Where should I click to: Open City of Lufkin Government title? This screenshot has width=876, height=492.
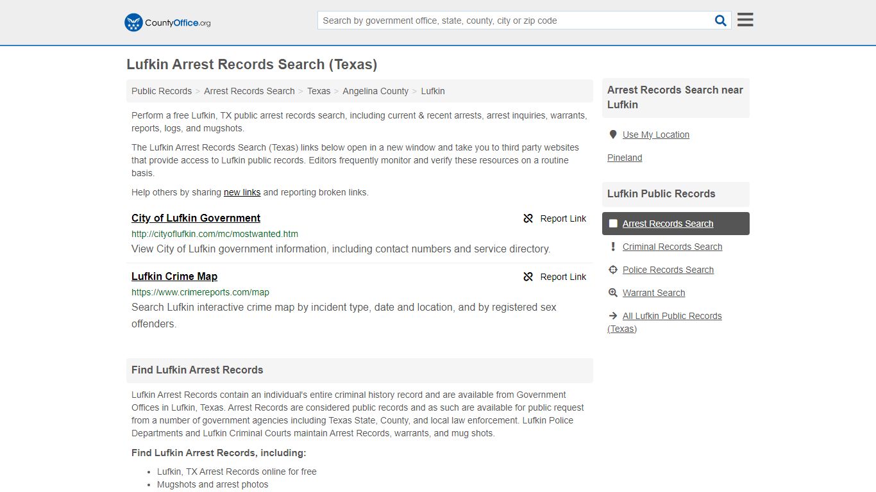point(196,218)
